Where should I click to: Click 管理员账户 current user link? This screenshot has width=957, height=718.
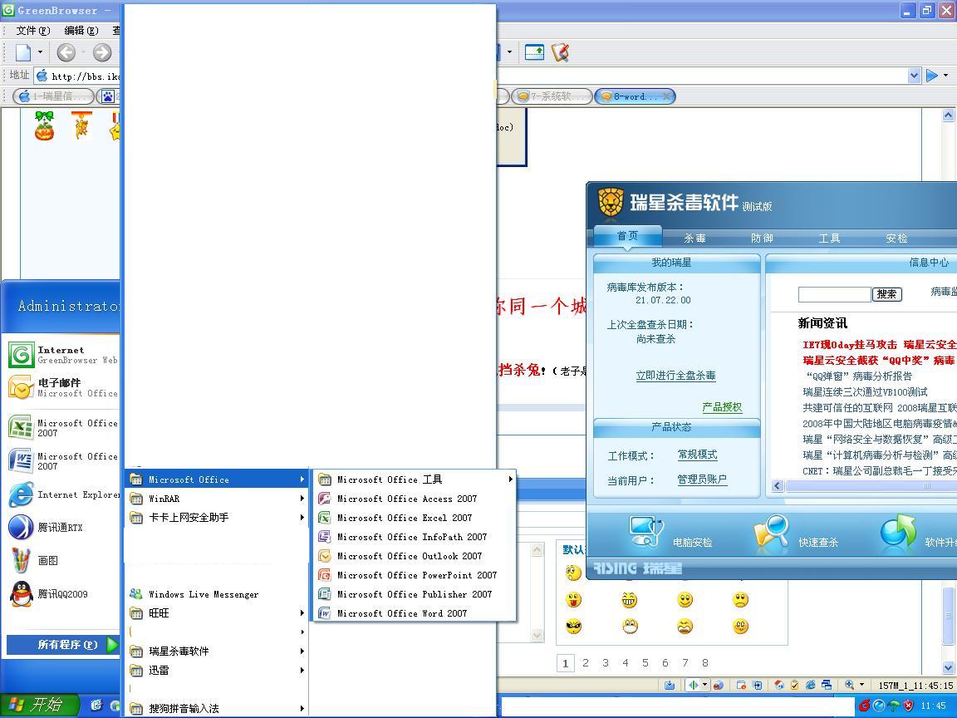click(702, 479)
